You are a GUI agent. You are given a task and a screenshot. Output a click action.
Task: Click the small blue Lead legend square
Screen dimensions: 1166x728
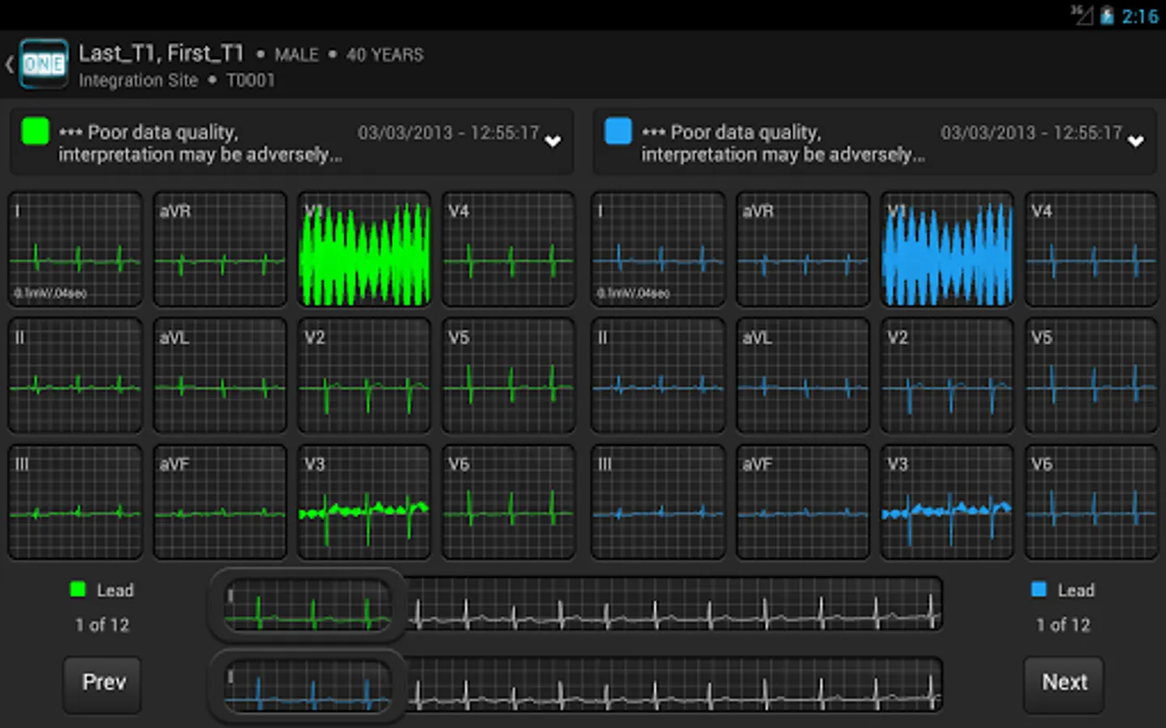pyautogui.click(x=1039, y=590)
